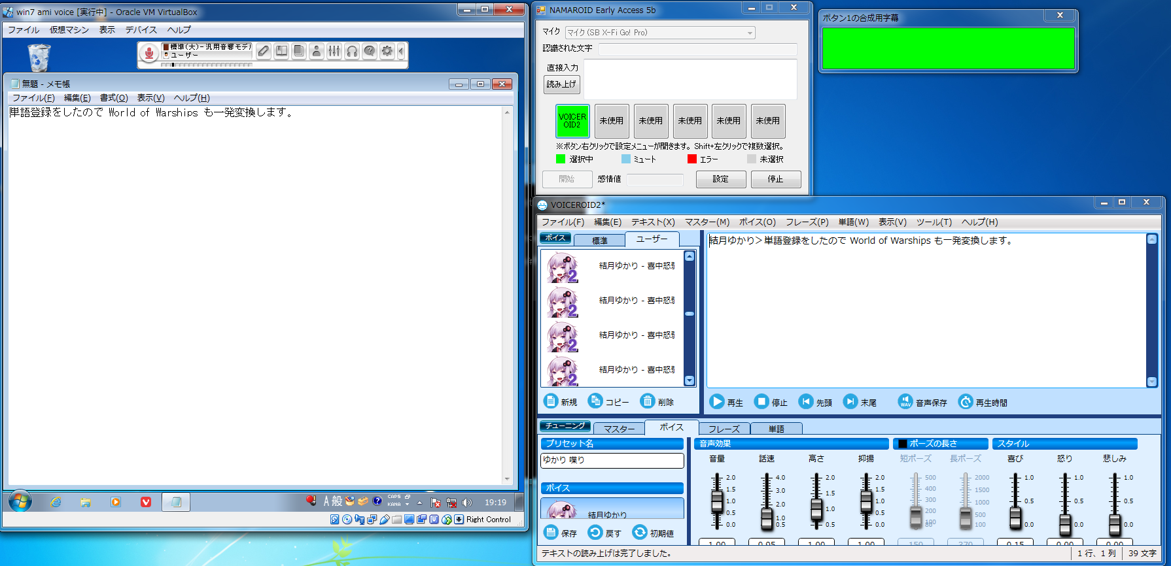Open 単語(W) menu in VOICEROID2
Viewport: 1171px width, 566px height.
pos(854,222)
